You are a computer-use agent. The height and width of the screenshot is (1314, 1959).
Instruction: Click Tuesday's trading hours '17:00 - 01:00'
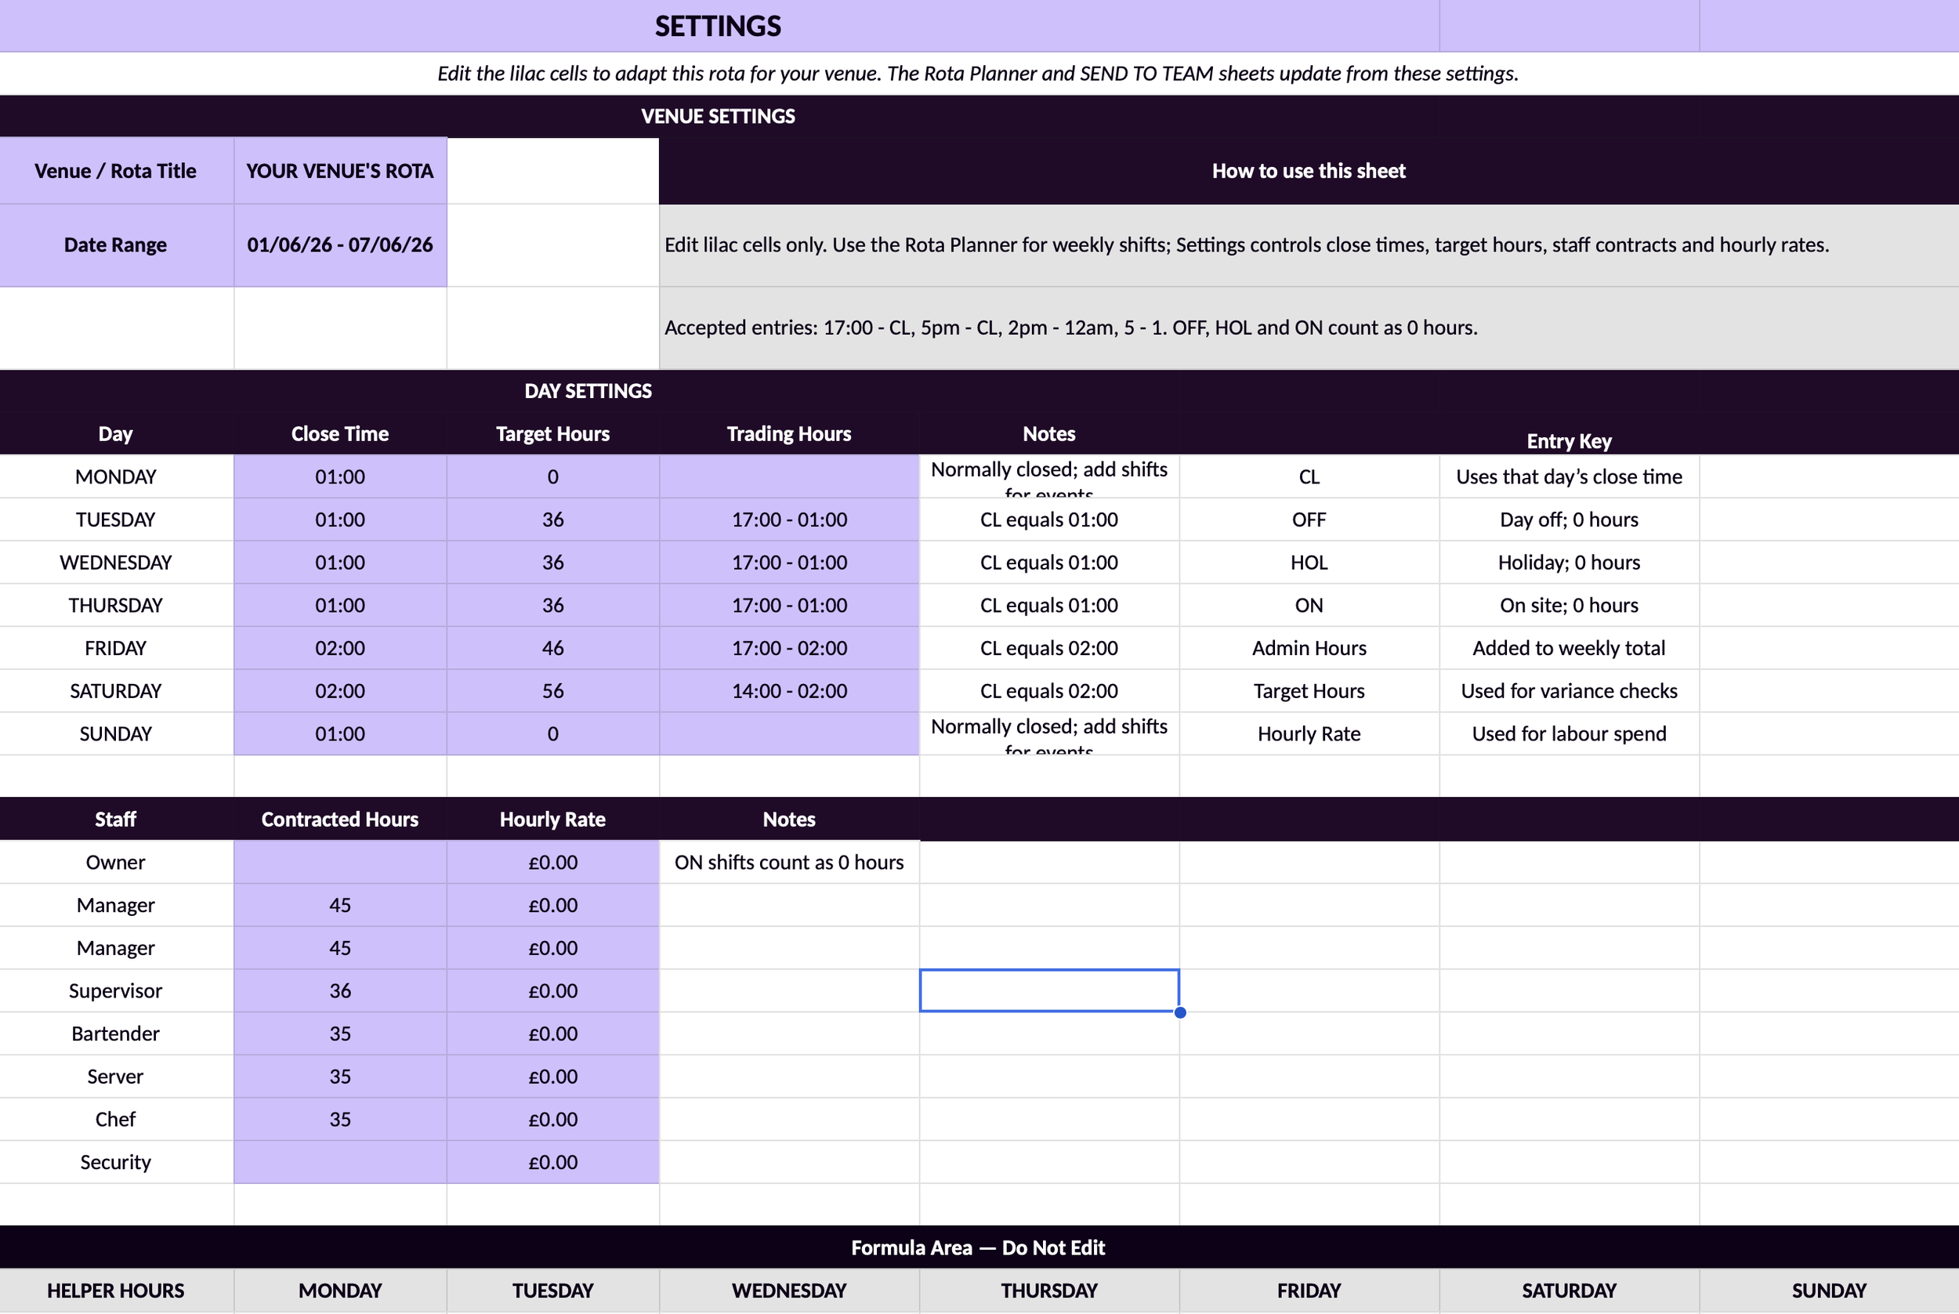coord(789,519)
